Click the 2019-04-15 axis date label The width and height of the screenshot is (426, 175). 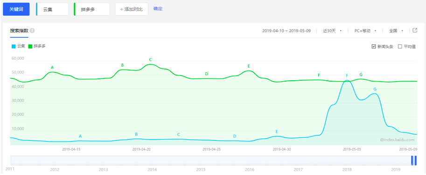click(x=71, y=149)
